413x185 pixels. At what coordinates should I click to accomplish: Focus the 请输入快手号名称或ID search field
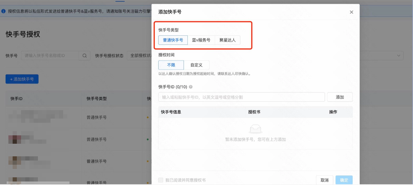tap(50, 56)
